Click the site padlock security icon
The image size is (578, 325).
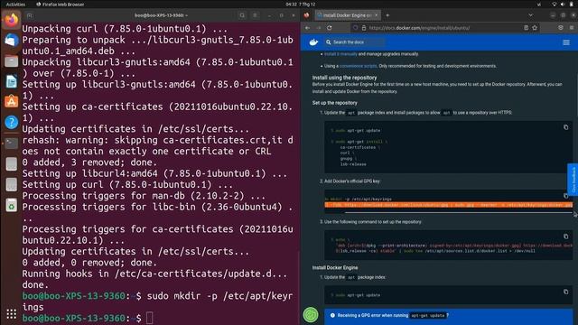point(364,28)
